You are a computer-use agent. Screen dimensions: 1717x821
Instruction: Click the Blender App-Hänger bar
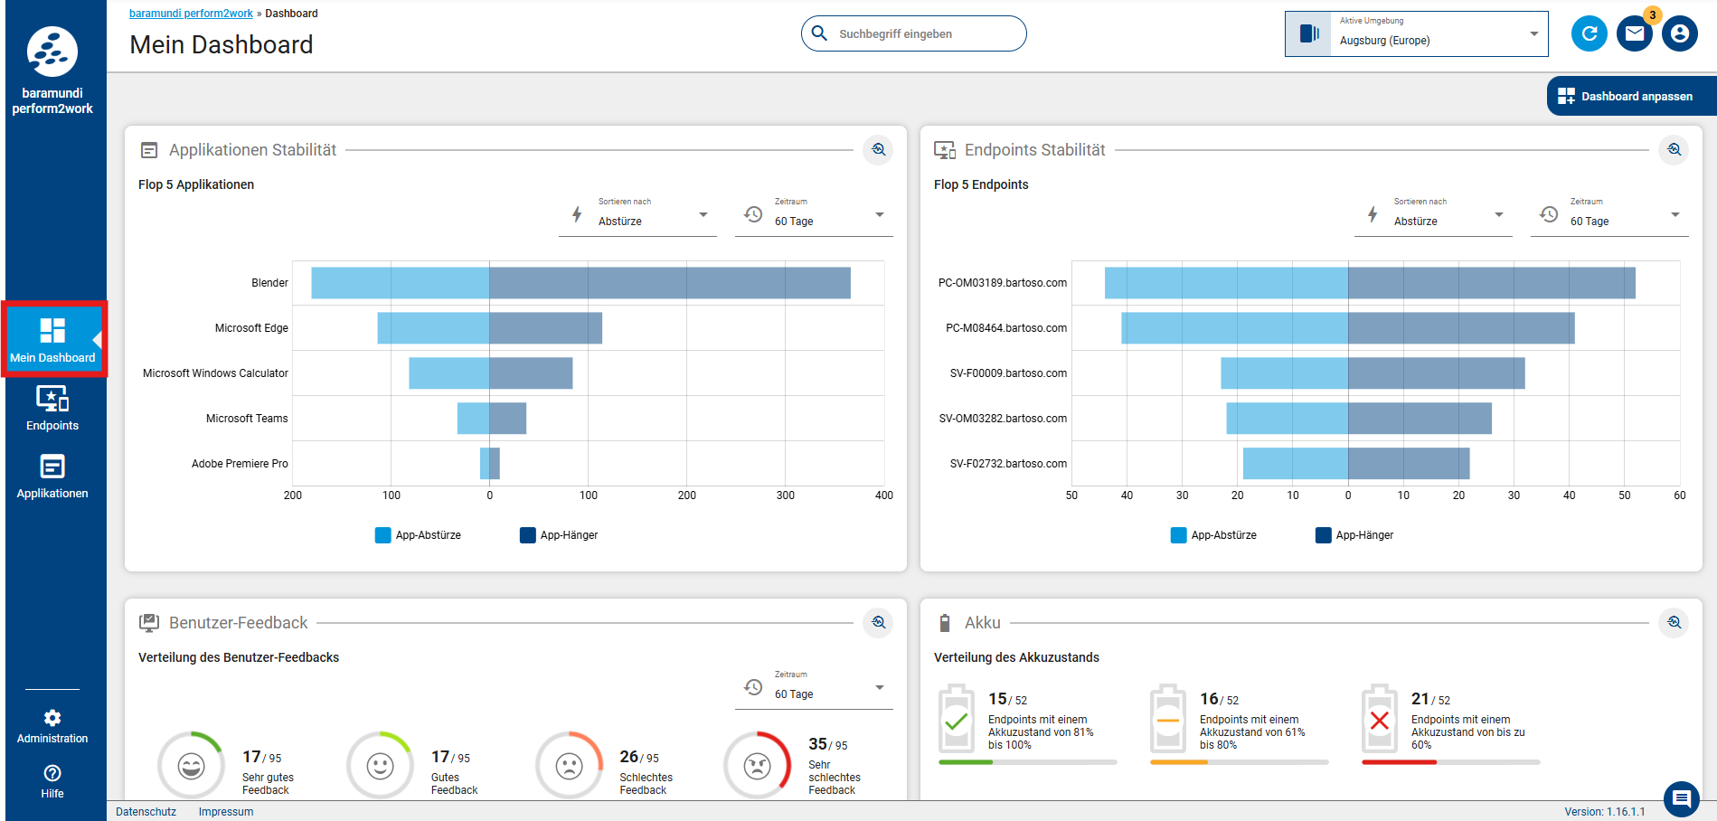(x=669, y=283)
